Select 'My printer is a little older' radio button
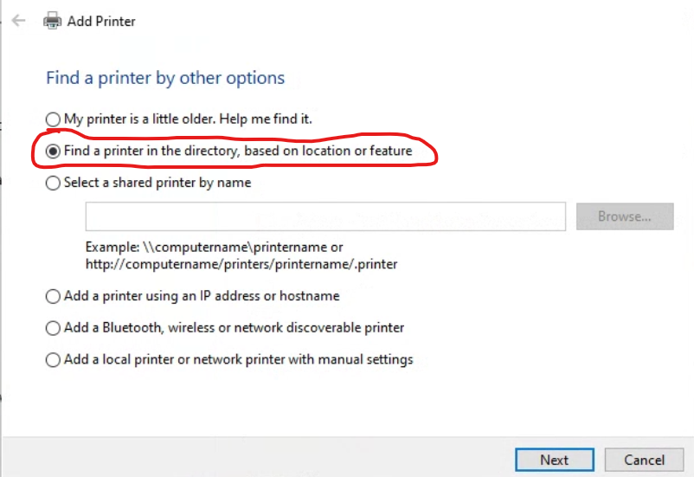Image resolution: width=694 pixels, height=477 pixels. coord(54,119)
